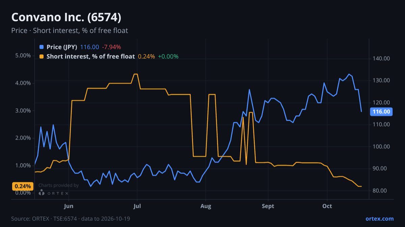Click the 2.00% left axis label
This screenshot has width=405, height=227.
(23, 138)
